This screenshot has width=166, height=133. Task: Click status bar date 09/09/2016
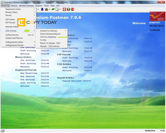[150, 131]
